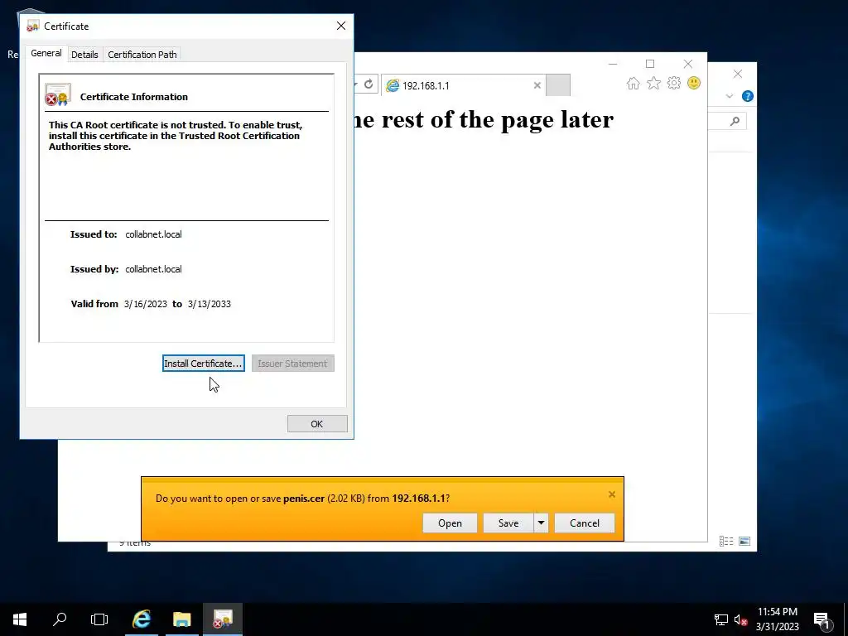848x636 pixels.
Task: Open the Action Center notifications
Action: (821, 619)
